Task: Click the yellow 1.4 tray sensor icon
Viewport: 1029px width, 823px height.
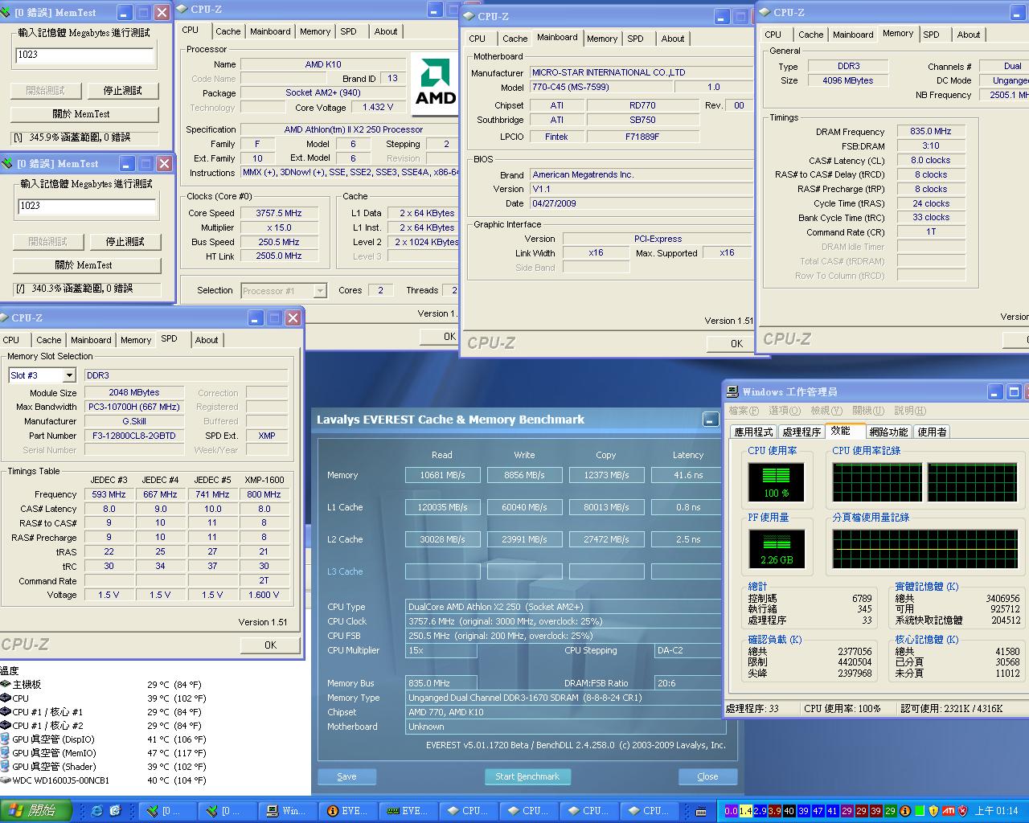Action: pos(745,811)
